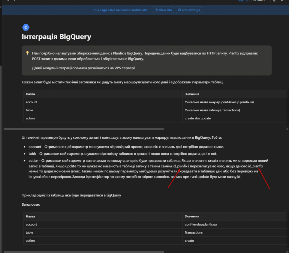The width and height of the screenshot is (289, 253).
Task: Click the bottom table's horizontal scrollbar
Action: point(84,252)
